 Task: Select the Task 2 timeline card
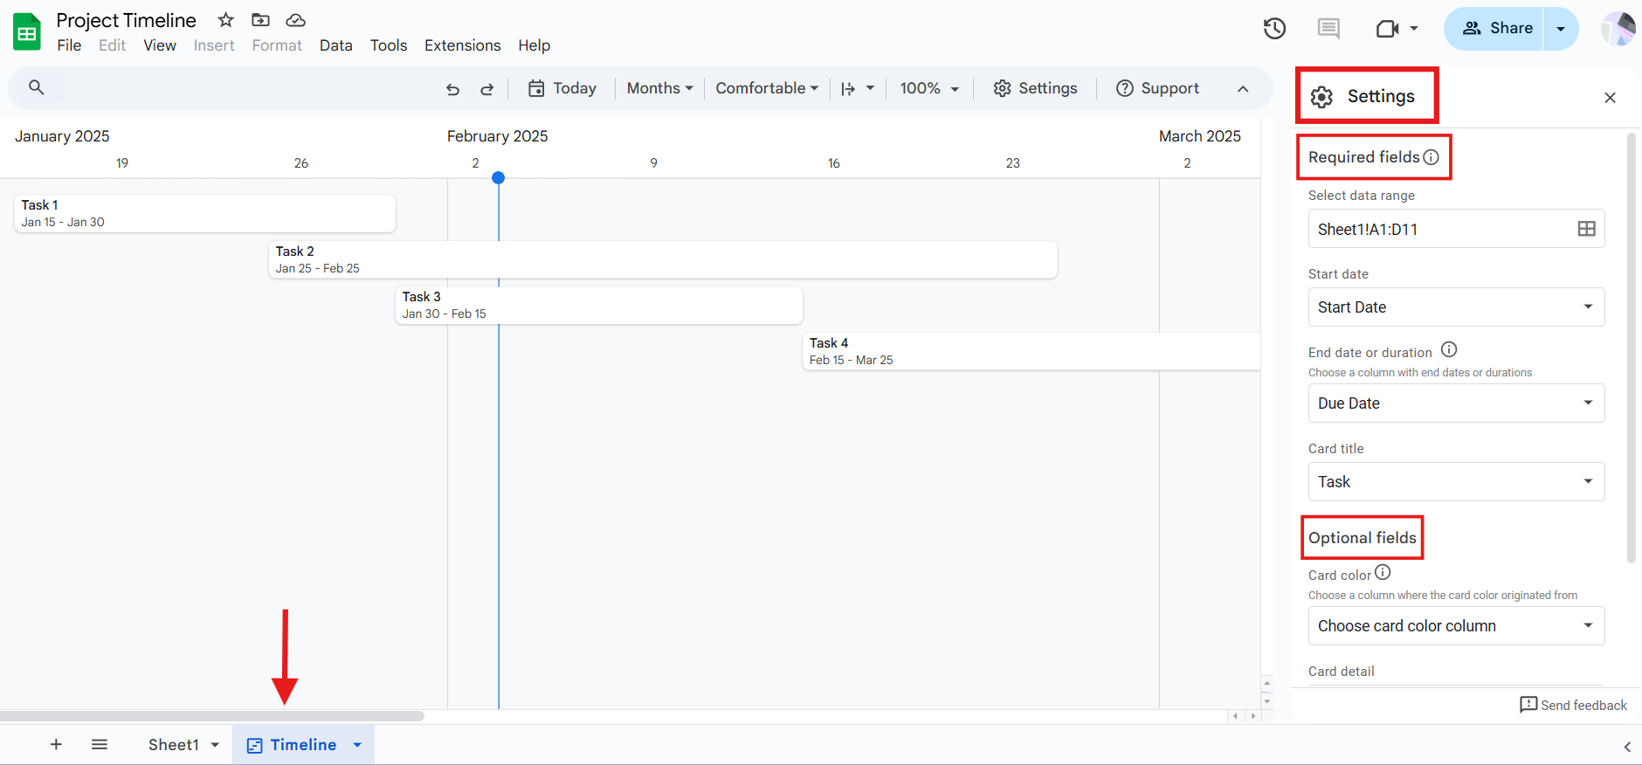pyautogui.click(x=662, y=259)
